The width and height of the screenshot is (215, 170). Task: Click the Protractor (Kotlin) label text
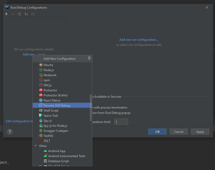[x=56, y=95]
